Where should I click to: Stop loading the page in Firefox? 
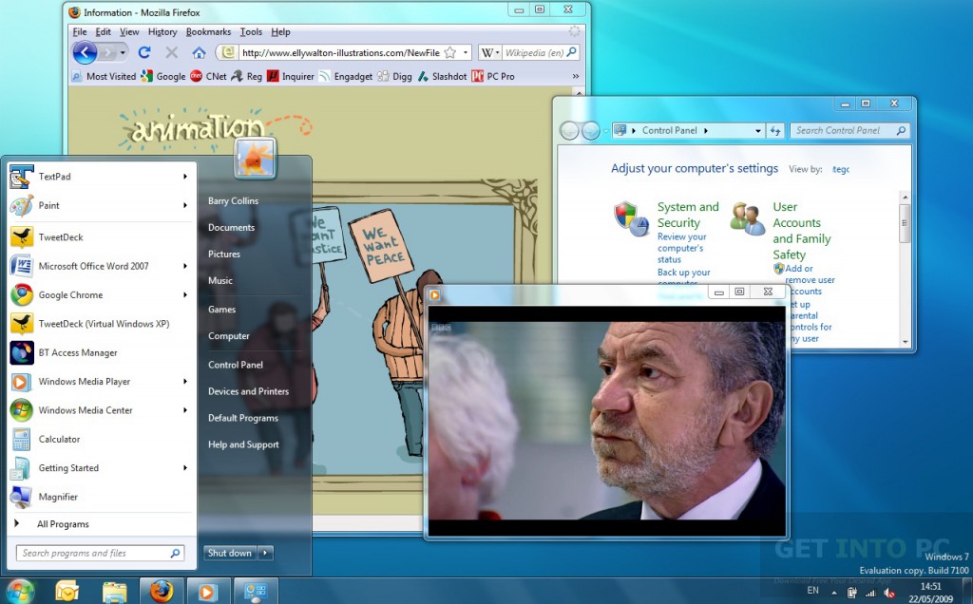coord(172,53)
